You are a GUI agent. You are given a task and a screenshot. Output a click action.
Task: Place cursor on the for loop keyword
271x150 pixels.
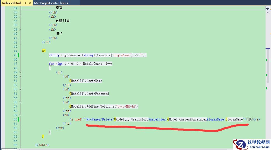coord(51,64)
